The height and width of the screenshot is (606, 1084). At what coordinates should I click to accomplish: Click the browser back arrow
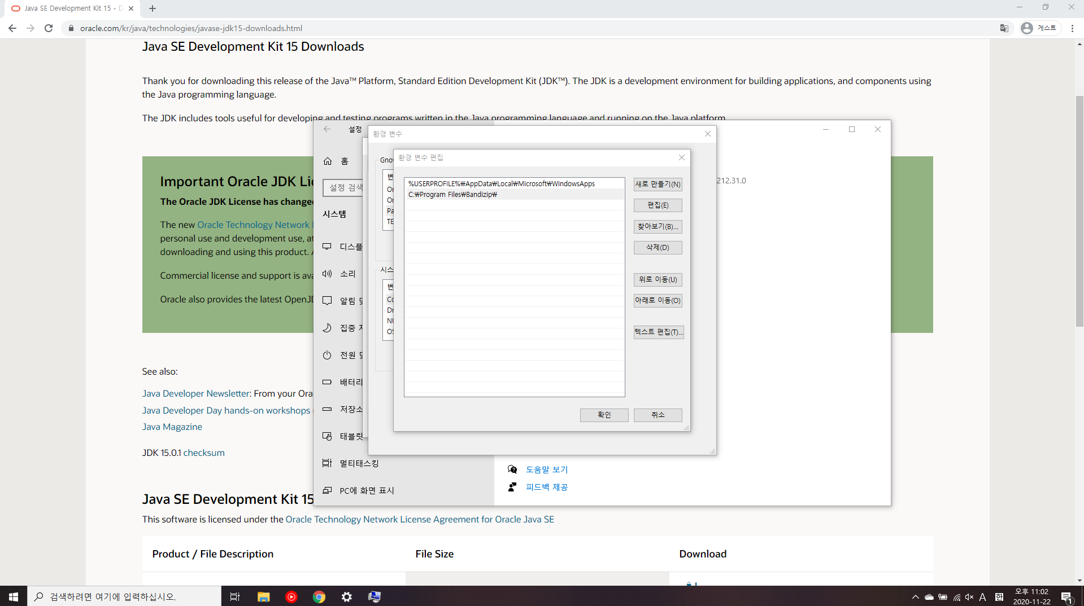coord(12,28)
